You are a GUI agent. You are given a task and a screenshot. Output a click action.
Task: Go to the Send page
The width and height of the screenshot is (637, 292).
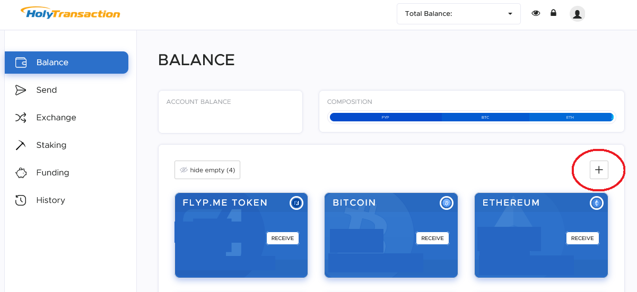click(x=46, y=90)
